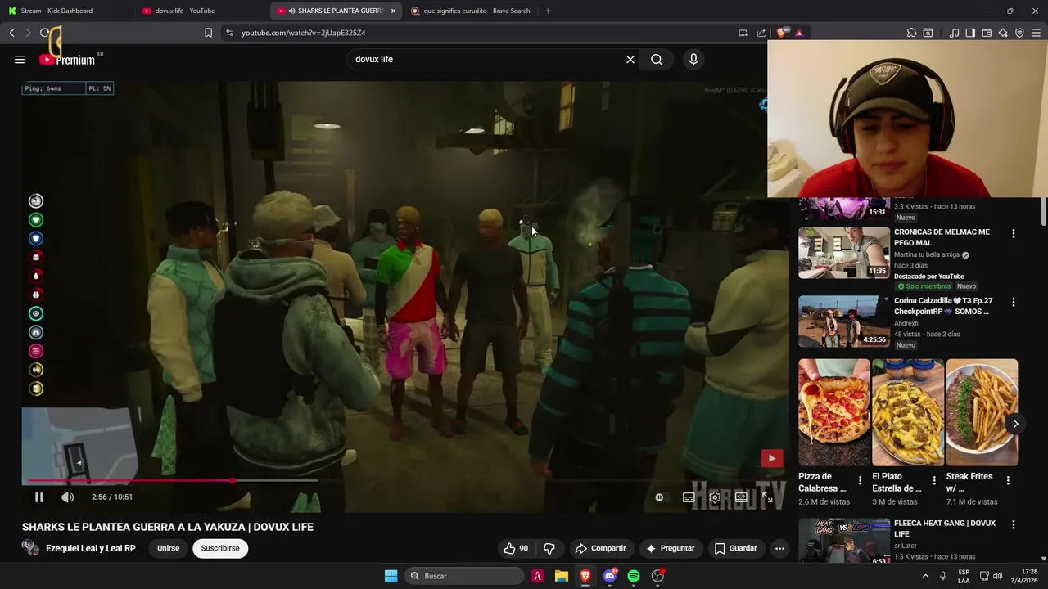This screenshot has height=589, width=1048.
Task: Bookmark this page icon in address bar
Action: pos(208,33)
